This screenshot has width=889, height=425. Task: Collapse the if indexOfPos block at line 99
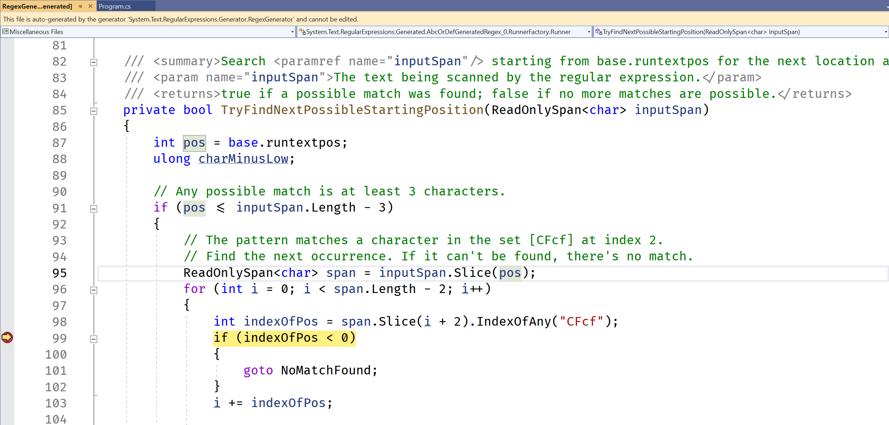coord(93,339)
